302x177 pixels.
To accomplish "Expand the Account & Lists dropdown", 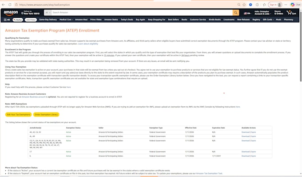I will pos(263,13).
